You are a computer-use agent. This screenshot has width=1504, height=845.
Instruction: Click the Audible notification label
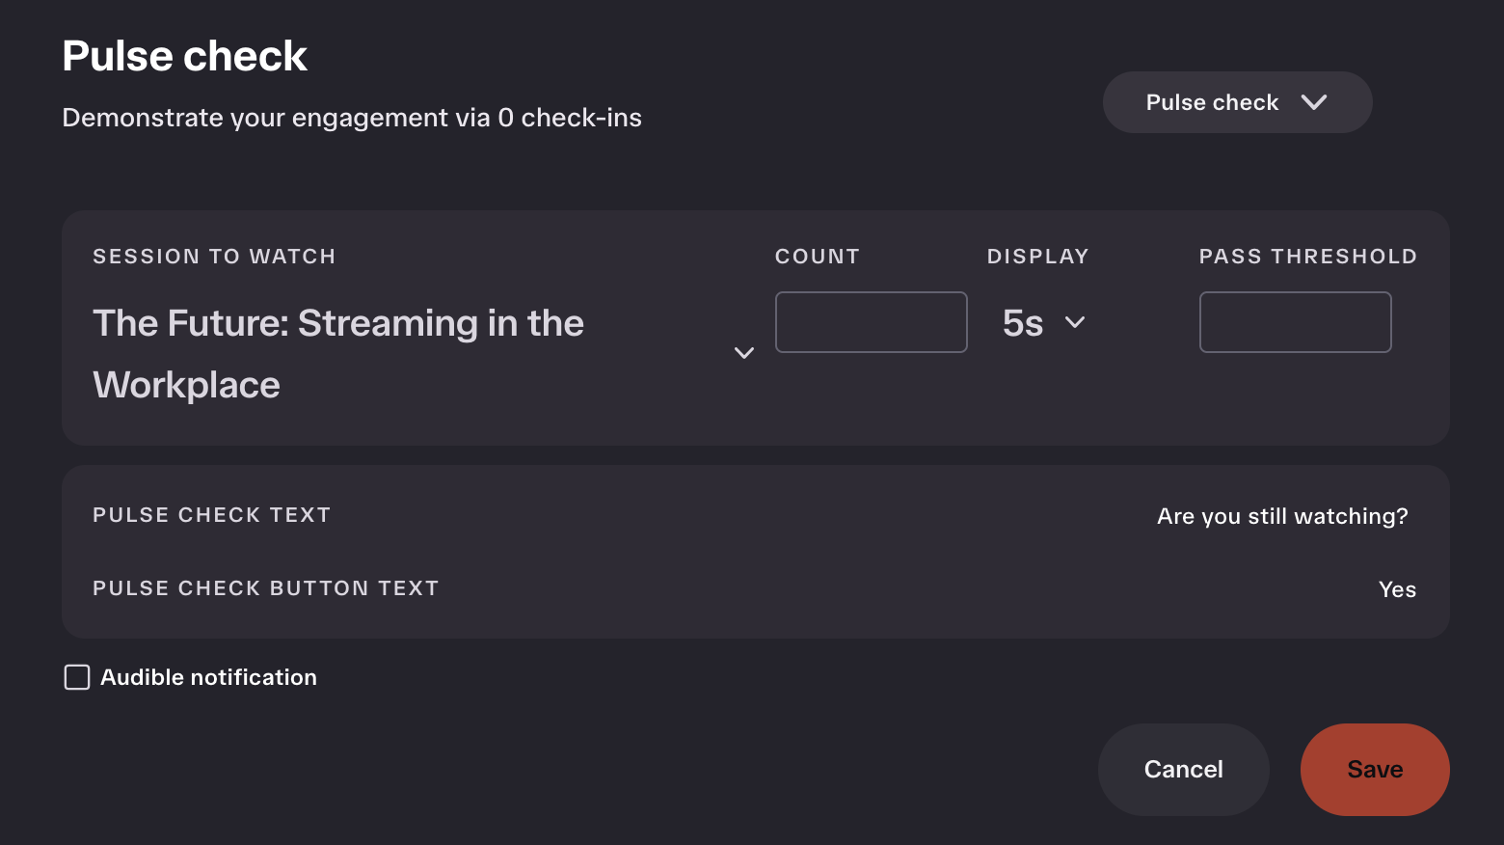[x=208, y=677]
